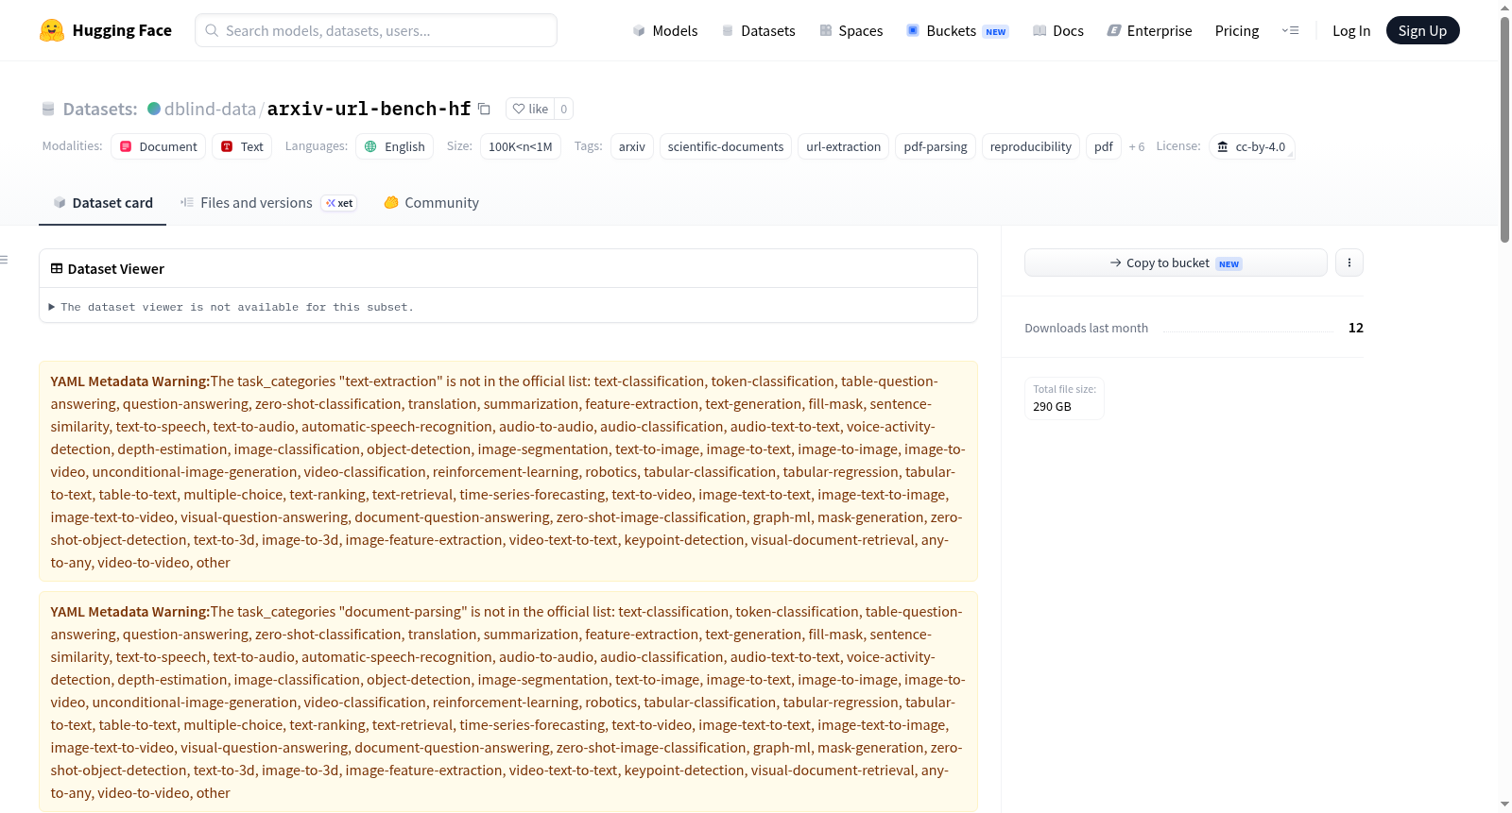The height and width of the screenshot is (813, 1512).
Task: Go to Models page
Action: tap(665, 30)
